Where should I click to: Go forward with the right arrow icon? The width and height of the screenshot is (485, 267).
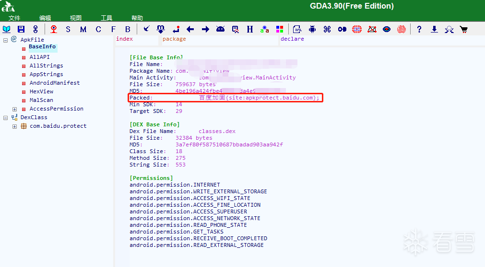[205, 29]
